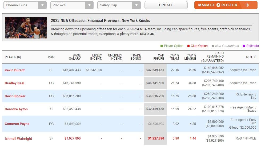This screenshot has height=148, width=261.
Task: Click the red Club Option legend swatch
Action: pos(188,46)
